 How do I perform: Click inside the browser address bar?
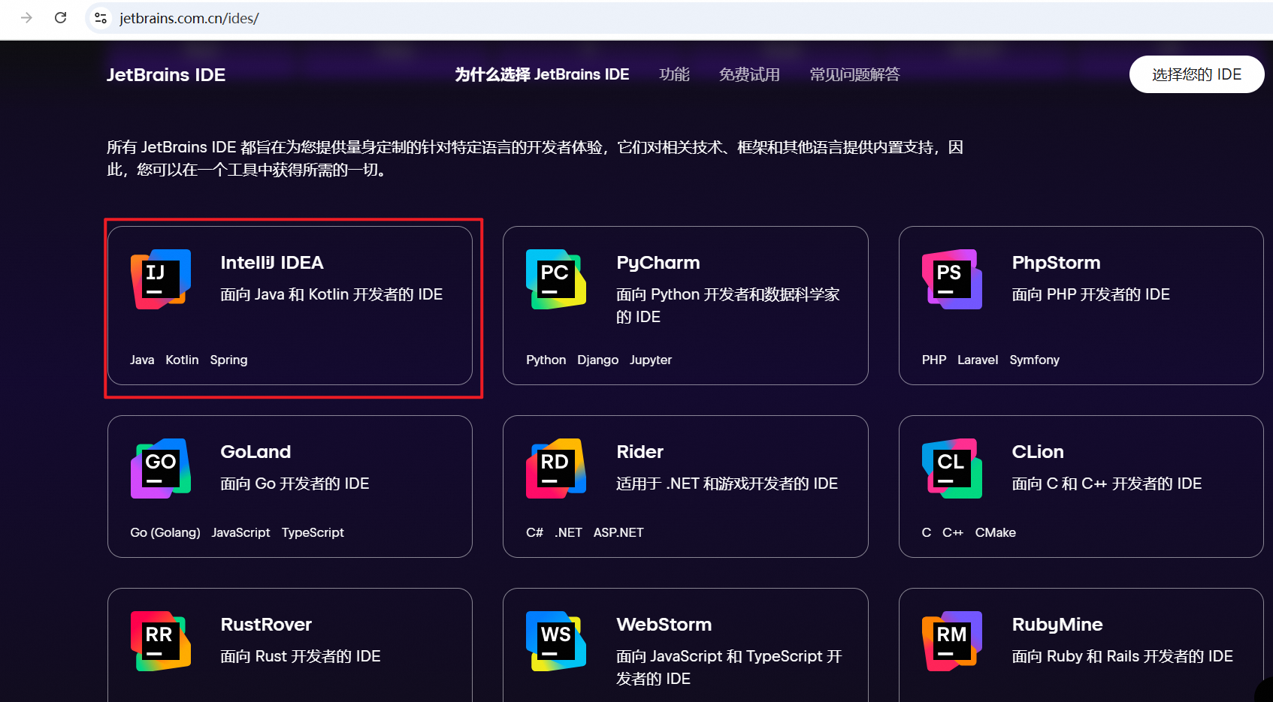tap(376, 18)
